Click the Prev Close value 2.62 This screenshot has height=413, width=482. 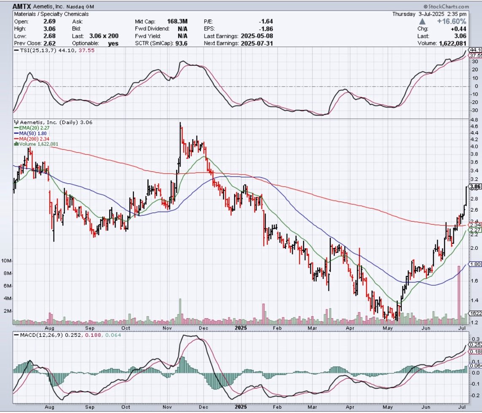click(x=49, y=43)
